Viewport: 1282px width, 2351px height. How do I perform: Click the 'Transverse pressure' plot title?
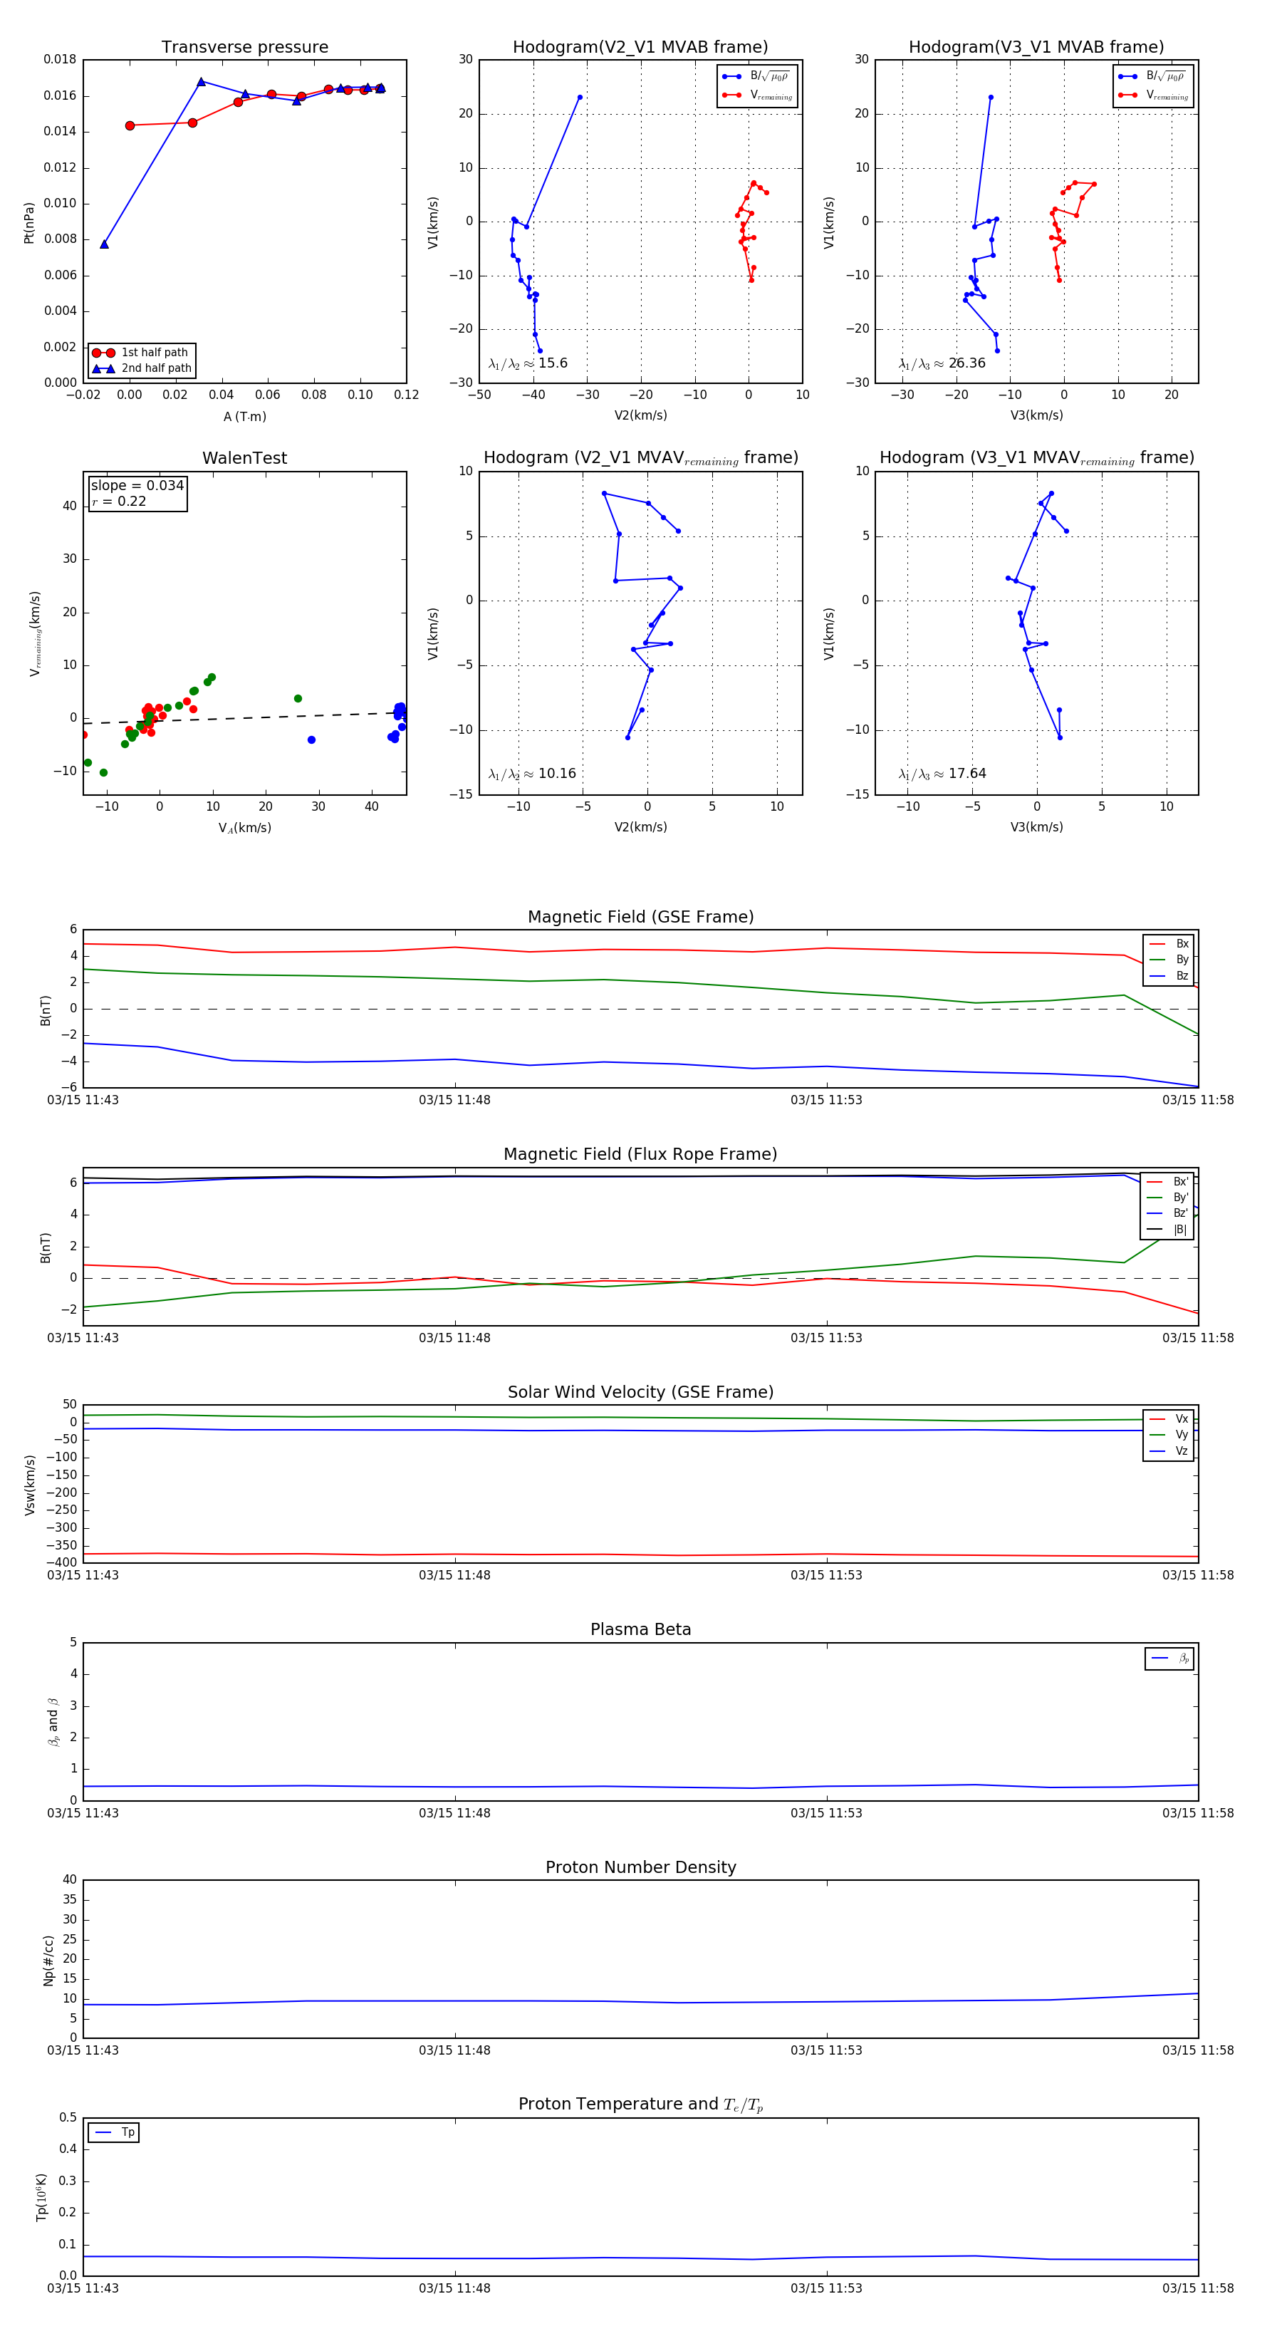pos(244,48)
